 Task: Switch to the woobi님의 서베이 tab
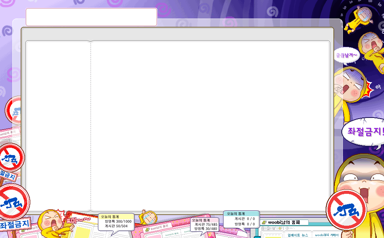pyautogui.click(x=326, y=235)
